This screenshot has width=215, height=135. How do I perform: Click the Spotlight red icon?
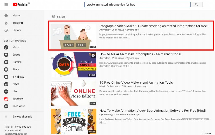click(6, 99)
